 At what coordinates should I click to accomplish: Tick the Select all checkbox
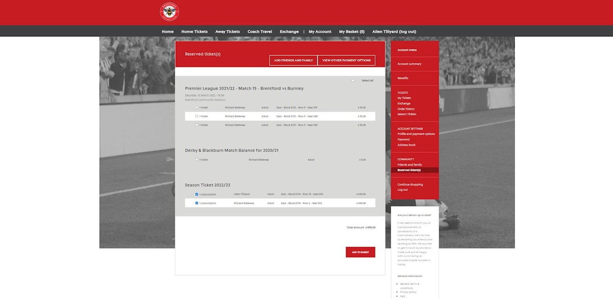click(x=353, y=81)
